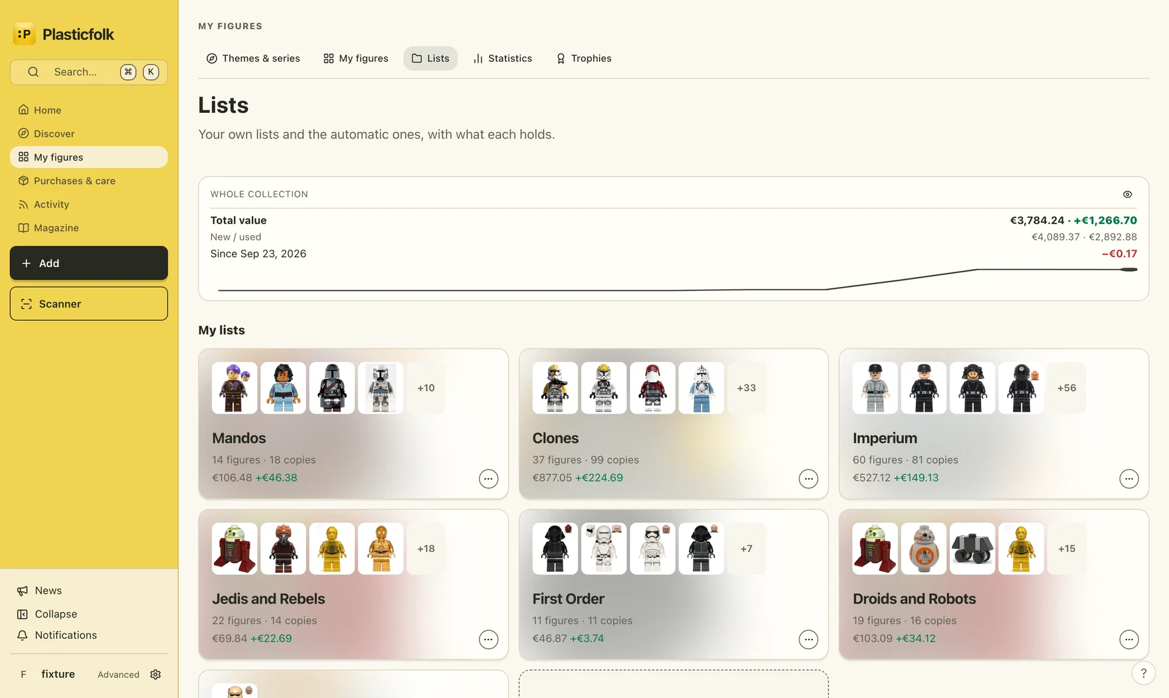
Task: Open Discover in the sidebar
Action: click(88, 133)
